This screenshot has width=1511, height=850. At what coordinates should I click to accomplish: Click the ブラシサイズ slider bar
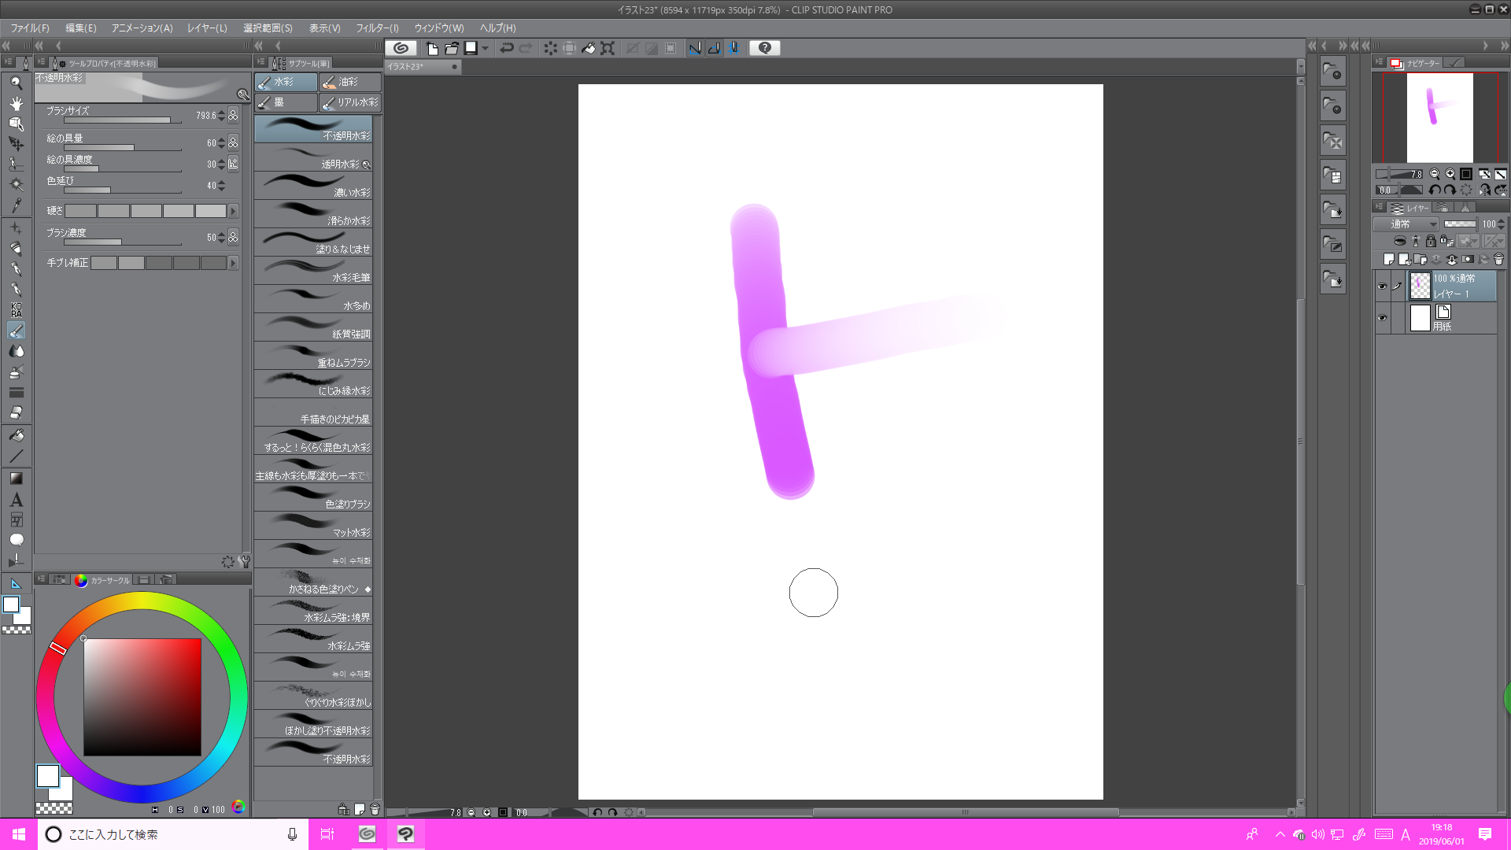[122, 120]
